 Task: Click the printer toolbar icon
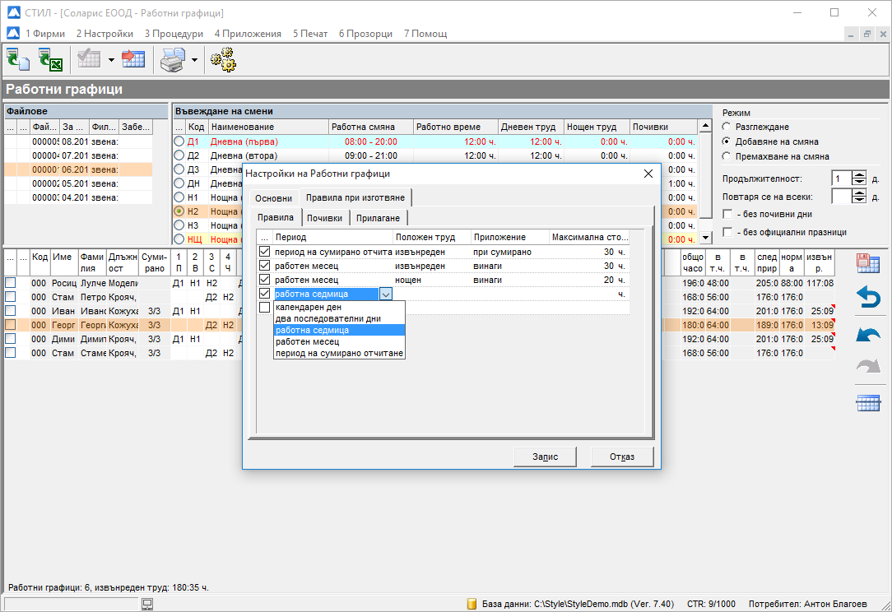pos(172,59)
